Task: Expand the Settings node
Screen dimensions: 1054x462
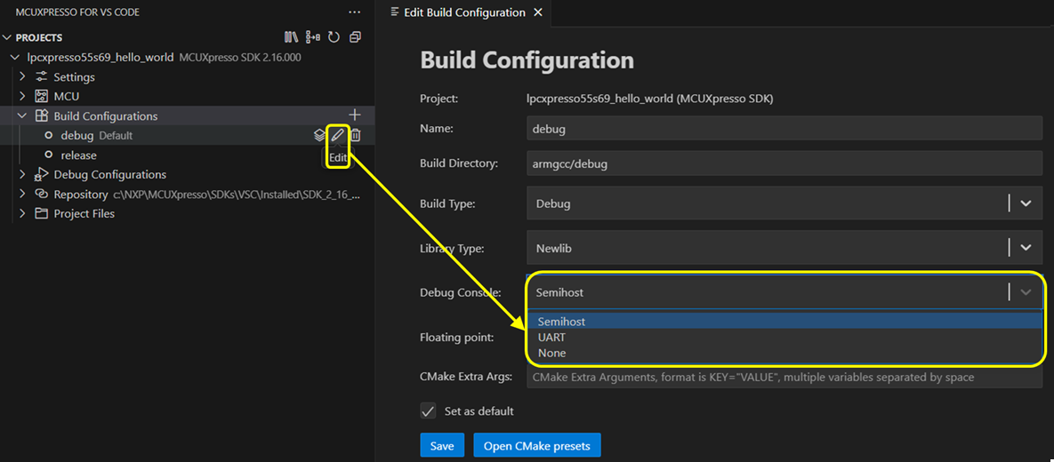Action: [23, 76]
